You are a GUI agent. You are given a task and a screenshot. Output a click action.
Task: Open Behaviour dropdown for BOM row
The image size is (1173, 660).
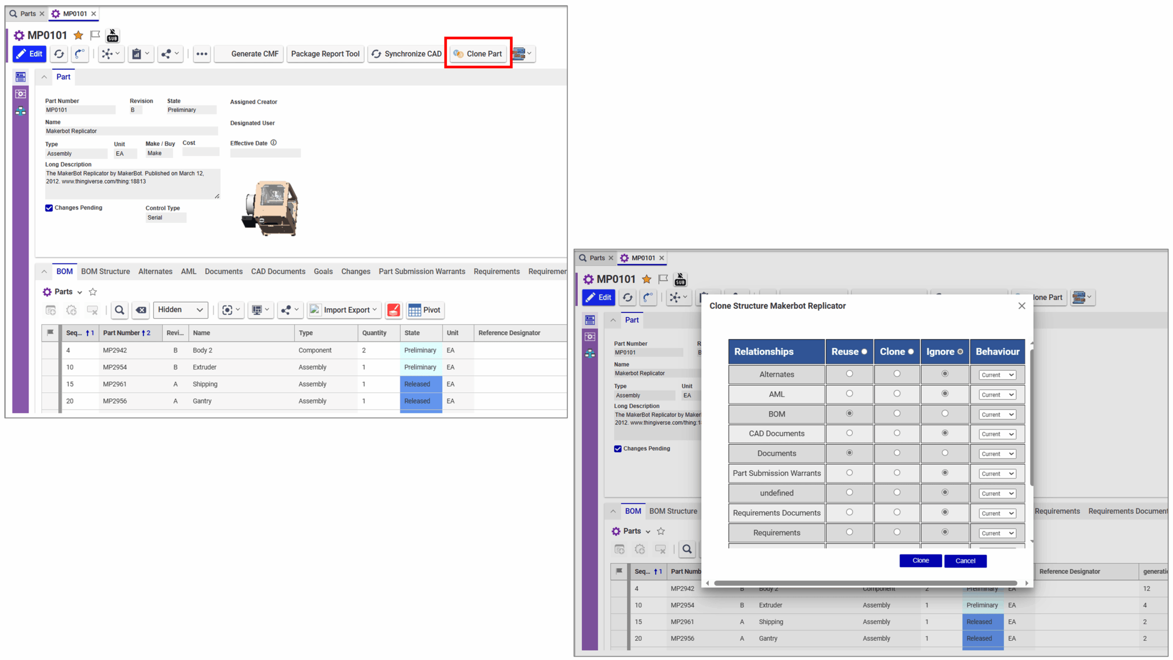tap(997, 415)
